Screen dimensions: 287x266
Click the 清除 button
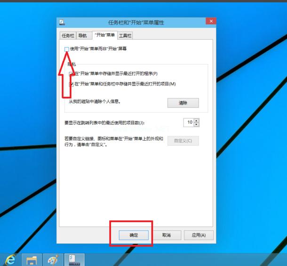pos(183,103)
